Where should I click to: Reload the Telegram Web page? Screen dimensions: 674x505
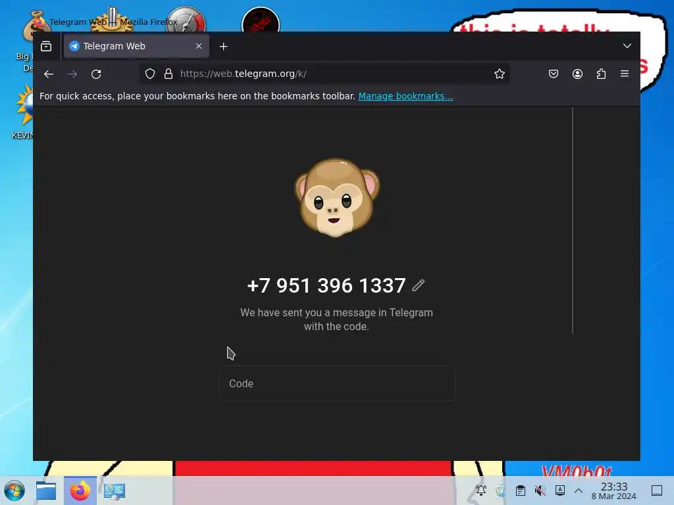[x=96, y=74]
